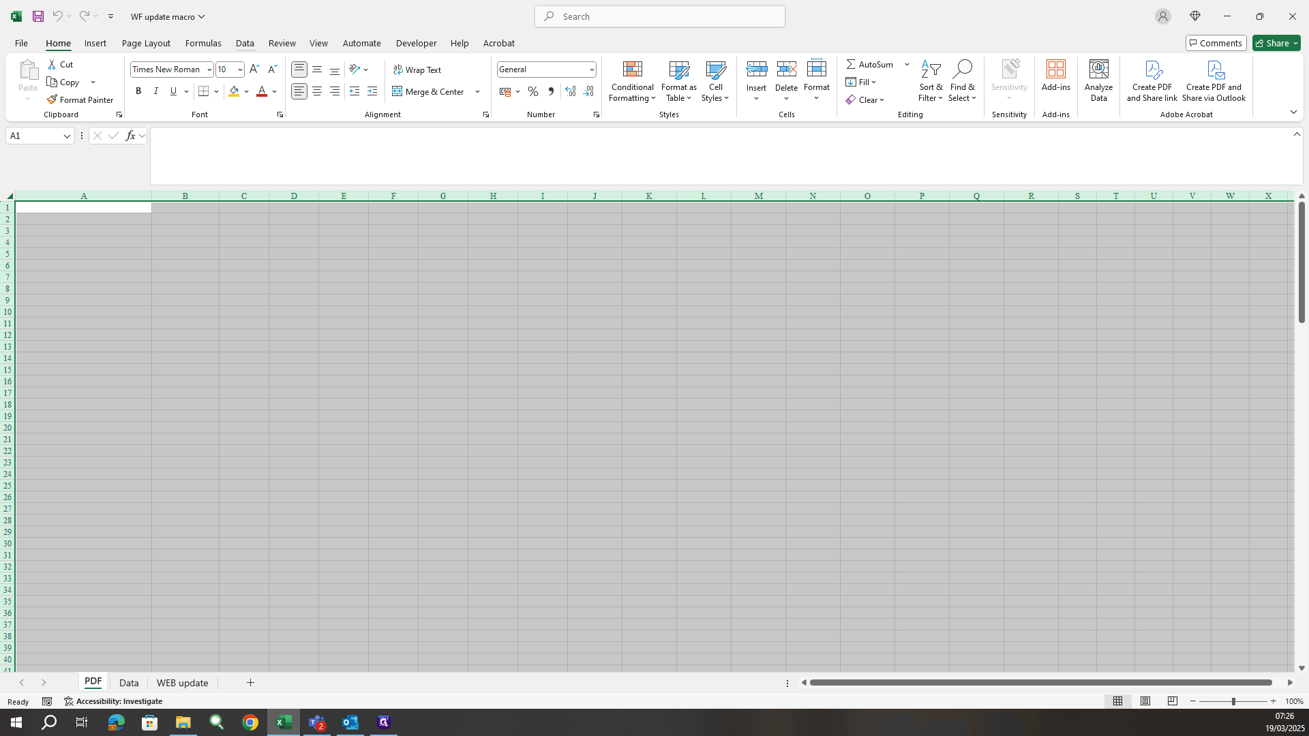
Task: Open the File tab
Action: pos(21,43)
